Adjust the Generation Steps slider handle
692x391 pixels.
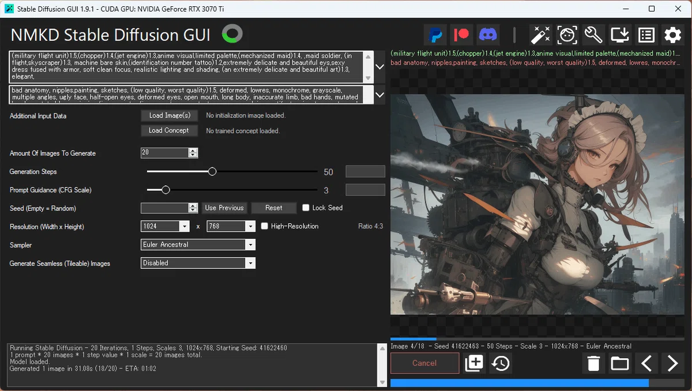(212, 171)
